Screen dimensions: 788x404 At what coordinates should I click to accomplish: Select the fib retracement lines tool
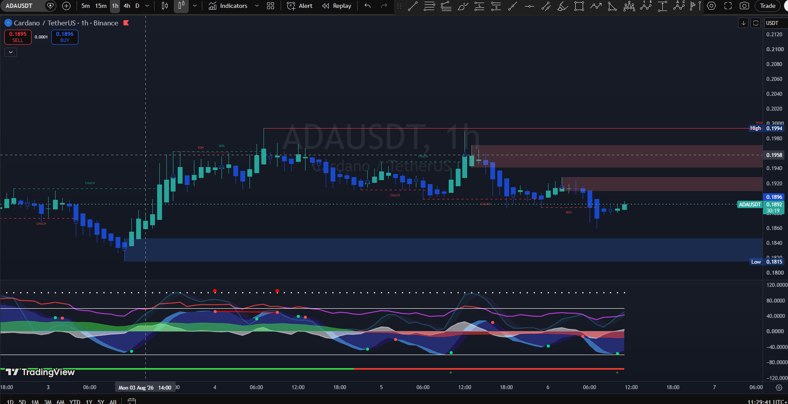pyautogui.click(x=446, y=6)
